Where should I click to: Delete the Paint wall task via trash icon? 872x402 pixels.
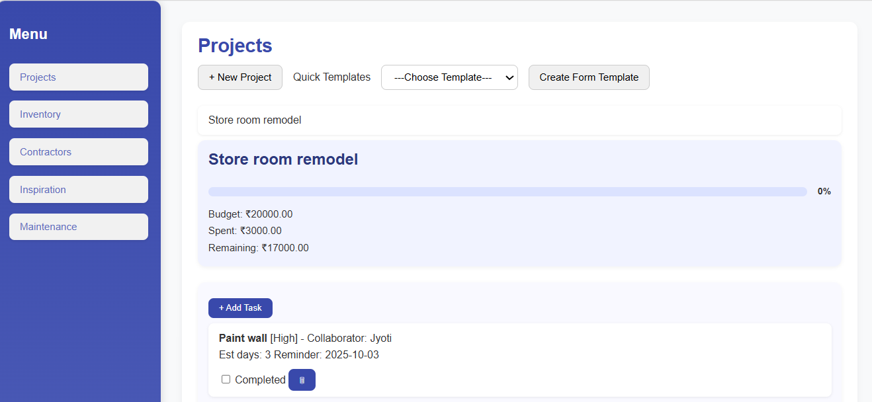tap(302, 380)
